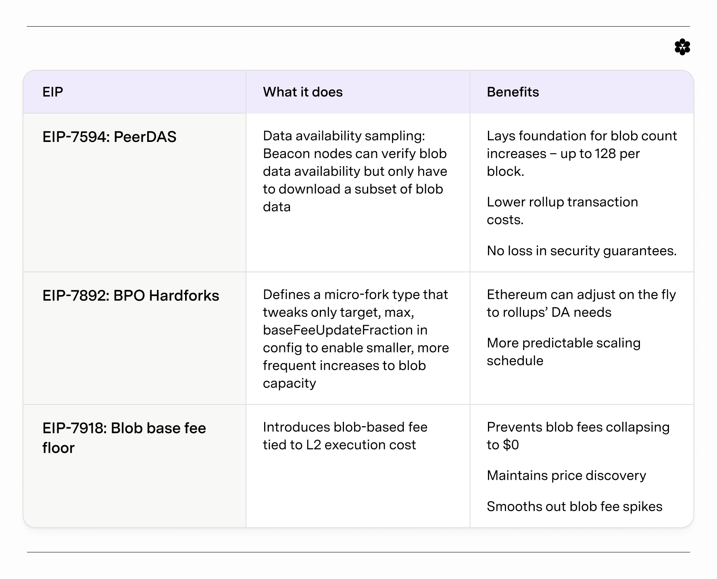Select 'Lower rollup transaction costs' benefit
Screen dimensions: 717x579
pyautogui.click(x=562, y=211)
